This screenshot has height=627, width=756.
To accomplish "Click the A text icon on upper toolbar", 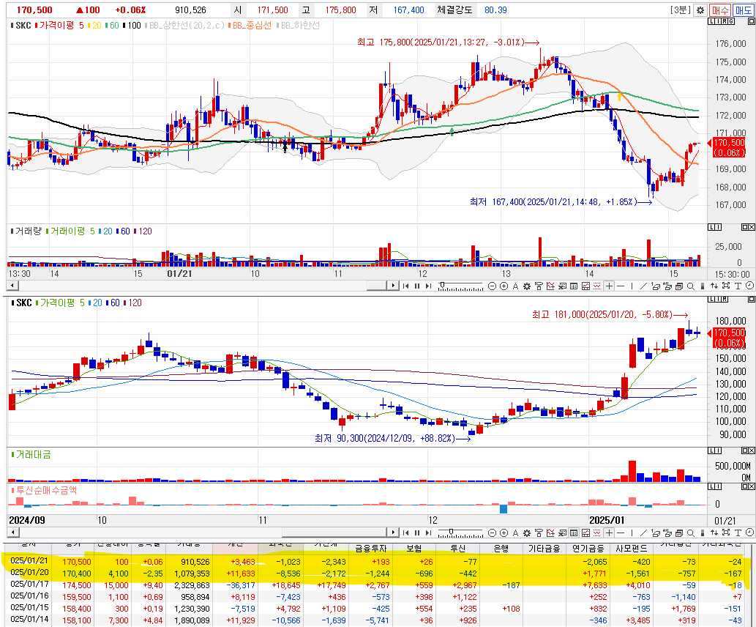I will pos(515,286).
